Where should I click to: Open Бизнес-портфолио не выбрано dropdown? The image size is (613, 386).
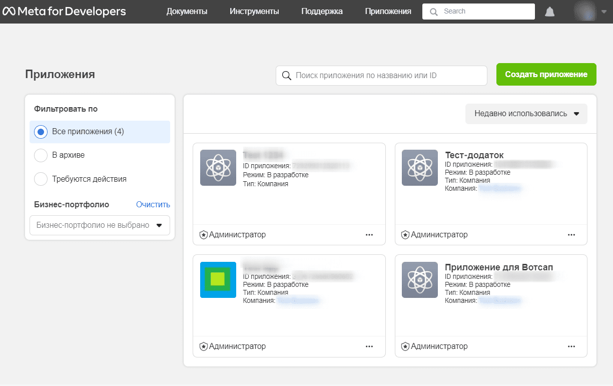(x=100, y=225)
